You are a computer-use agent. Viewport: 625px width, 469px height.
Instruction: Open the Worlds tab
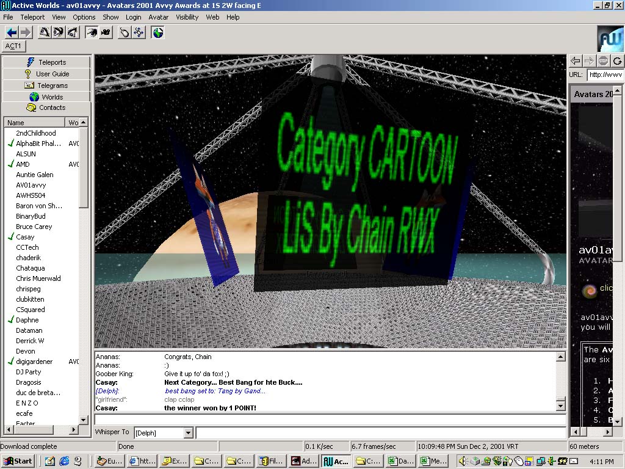[46, 97]
